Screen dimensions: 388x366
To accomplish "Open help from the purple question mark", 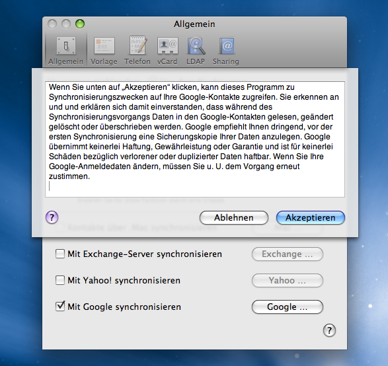I will pos(52,217).
